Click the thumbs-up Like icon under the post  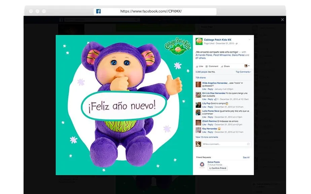click(x=197, y=66)
